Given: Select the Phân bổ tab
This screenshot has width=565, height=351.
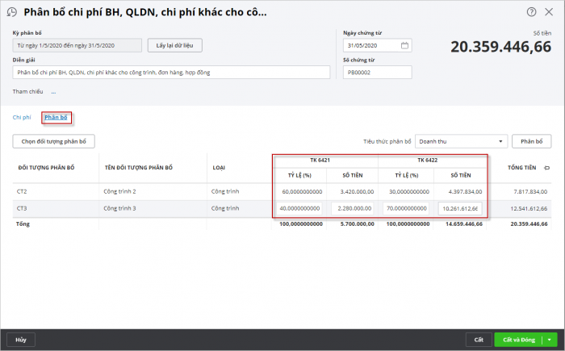Looking at the screenshot, I should point(56,118).
